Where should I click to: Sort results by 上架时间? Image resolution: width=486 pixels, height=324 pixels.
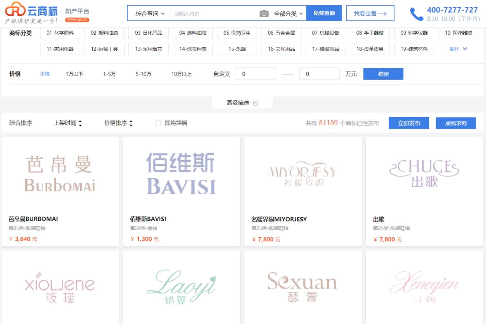coord(65,123)
